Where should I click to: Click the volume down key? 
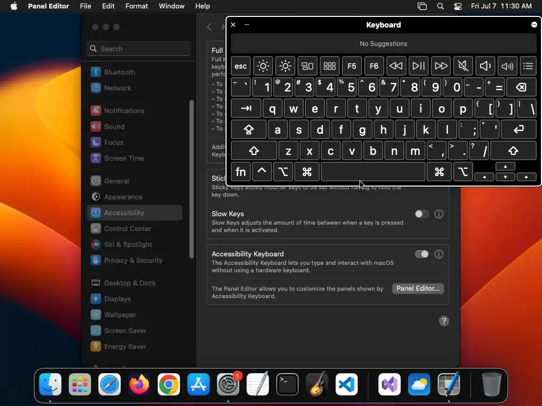485,66
